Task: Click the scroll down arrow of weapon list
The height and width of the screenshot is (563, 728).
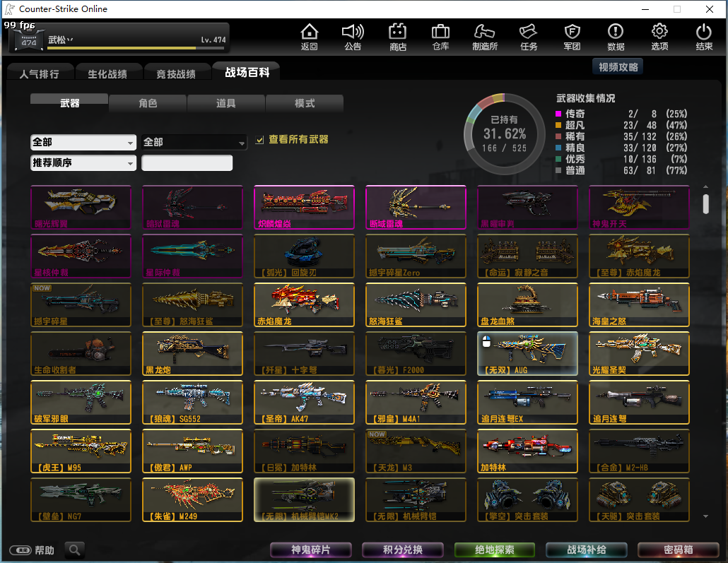Action: (705, 516)
